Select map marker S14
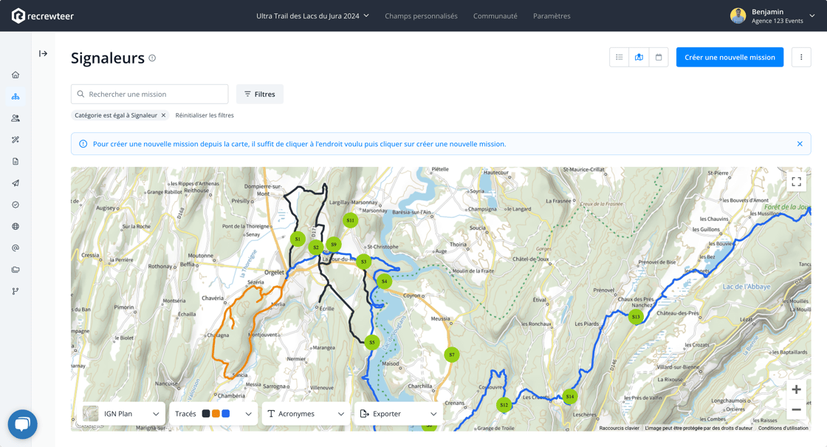 pos(569,396)
